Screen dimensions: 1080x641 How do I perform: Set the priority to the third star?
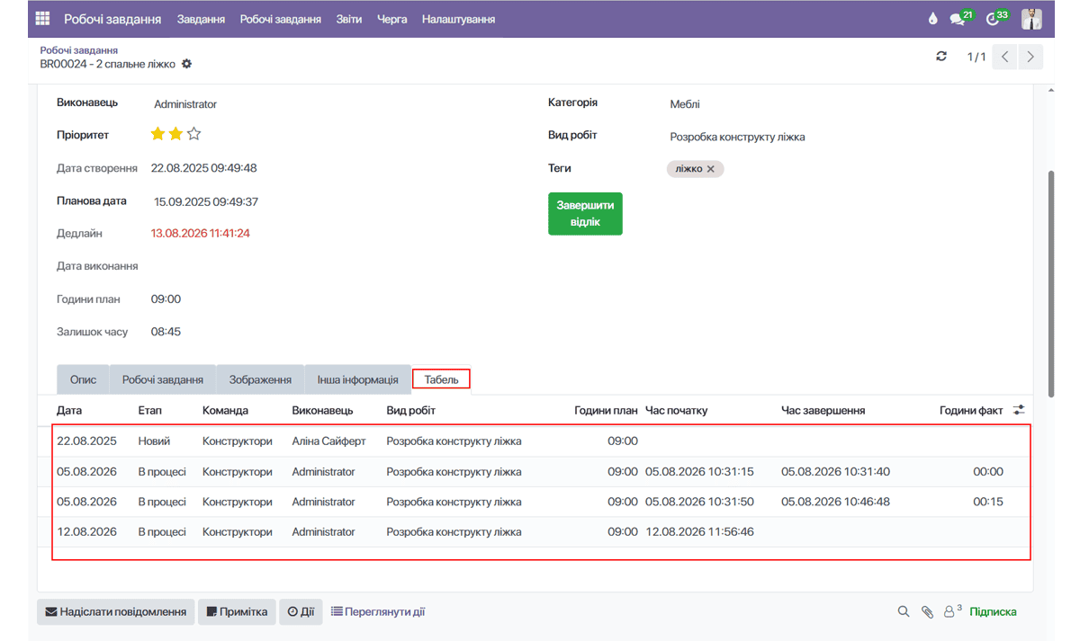(193, 134)
